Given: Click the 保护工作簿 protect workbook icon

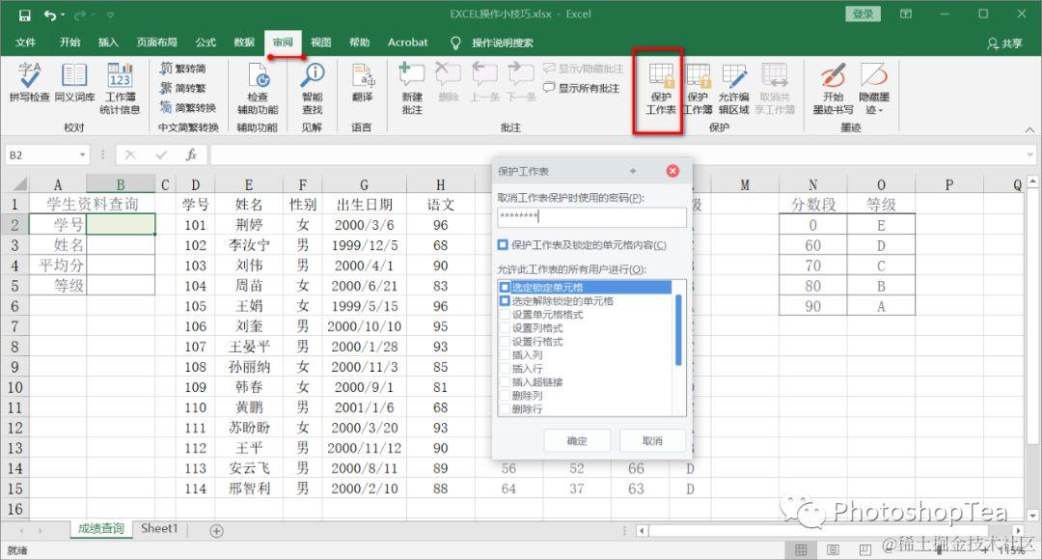Looking at the screenshot, I should click(698, 89).
